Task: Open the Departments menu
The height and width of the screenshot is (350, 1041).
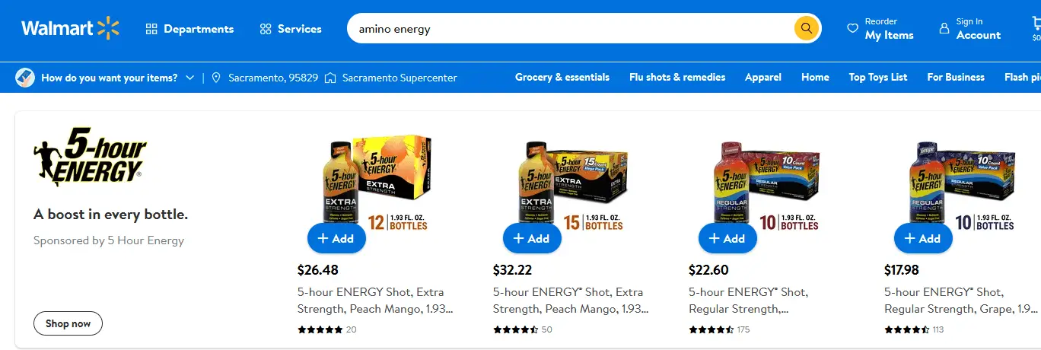Action: pos(190,29)
